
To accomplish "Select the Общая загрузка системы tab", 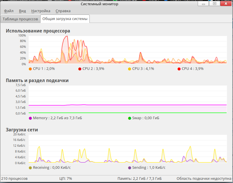I will 65,19.
